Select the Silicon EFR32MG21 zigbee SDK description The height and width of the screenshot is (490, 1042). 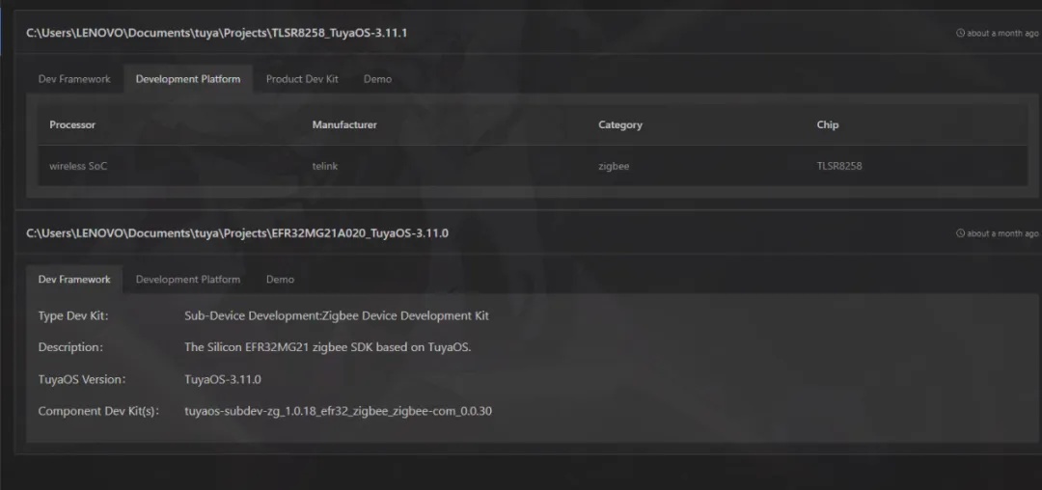click(328, 347)
